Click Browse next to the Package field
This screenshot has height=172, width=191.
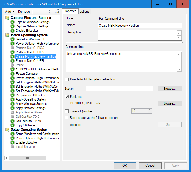[x=170, y=103]
